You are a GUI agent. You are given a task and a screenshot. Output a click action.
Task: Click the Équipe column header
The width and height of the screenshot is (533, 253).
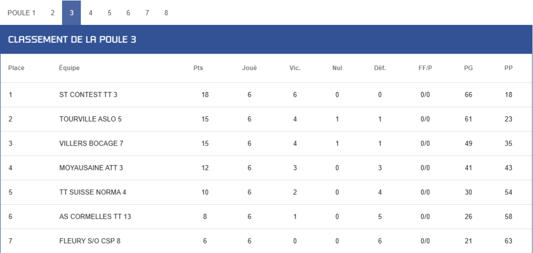click(x=69, y=68)
